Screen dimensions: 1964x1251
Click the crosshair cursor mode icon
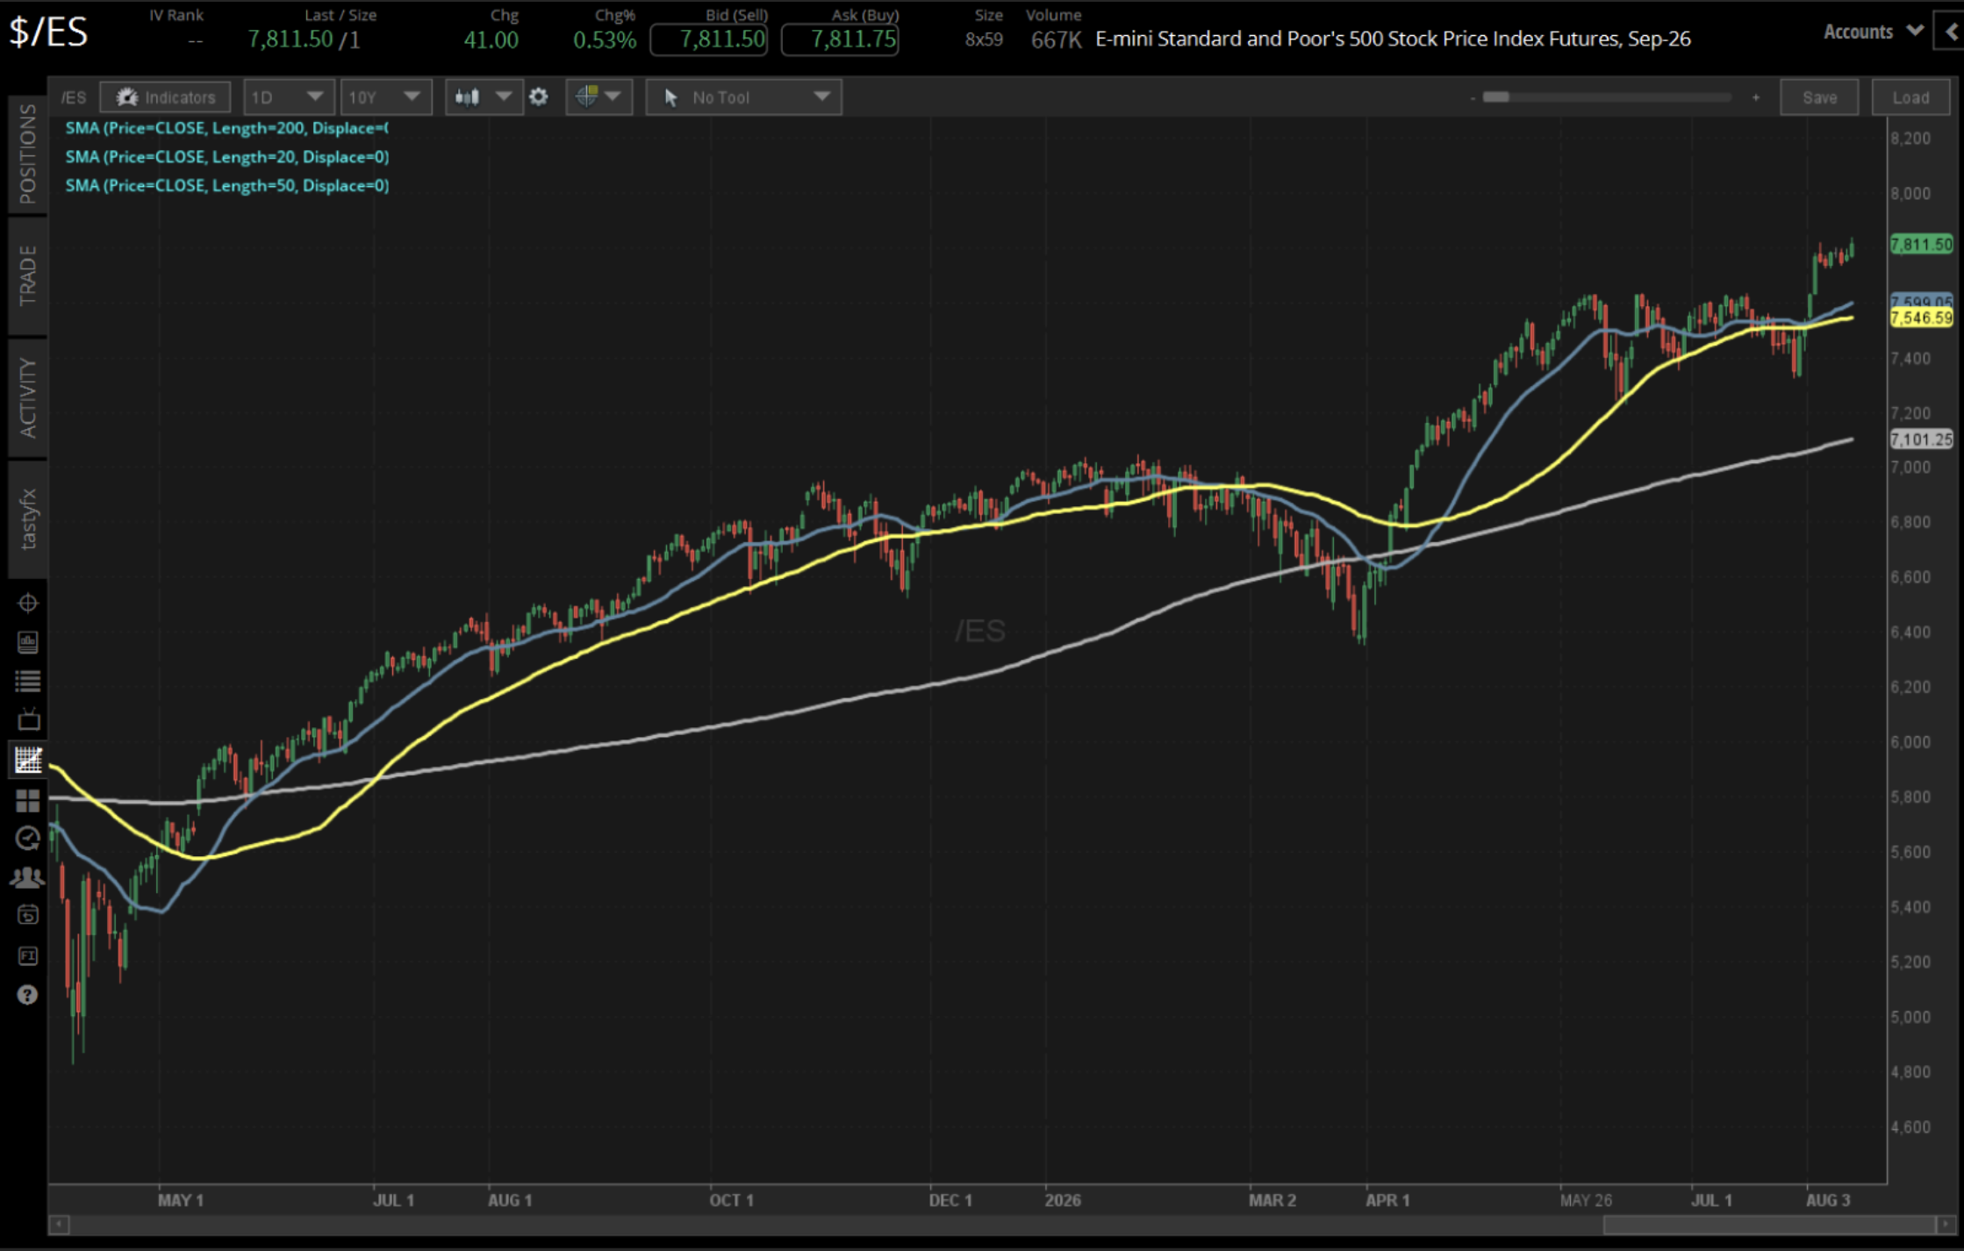(586, 97)
